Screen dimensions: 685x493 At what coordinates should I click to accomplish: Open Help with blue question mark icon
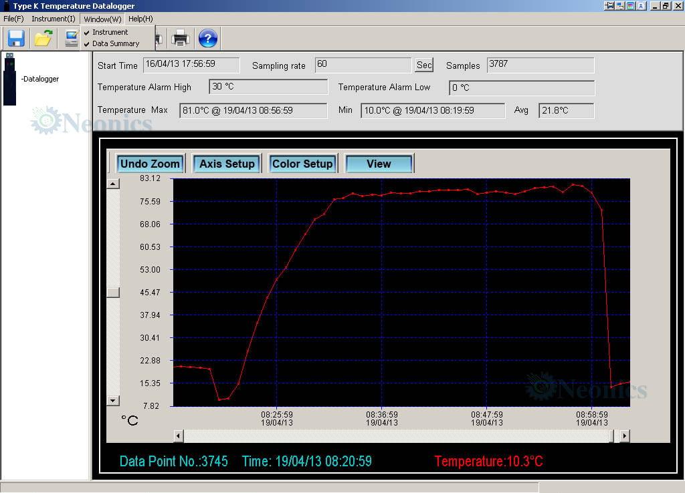click(208, 38)
